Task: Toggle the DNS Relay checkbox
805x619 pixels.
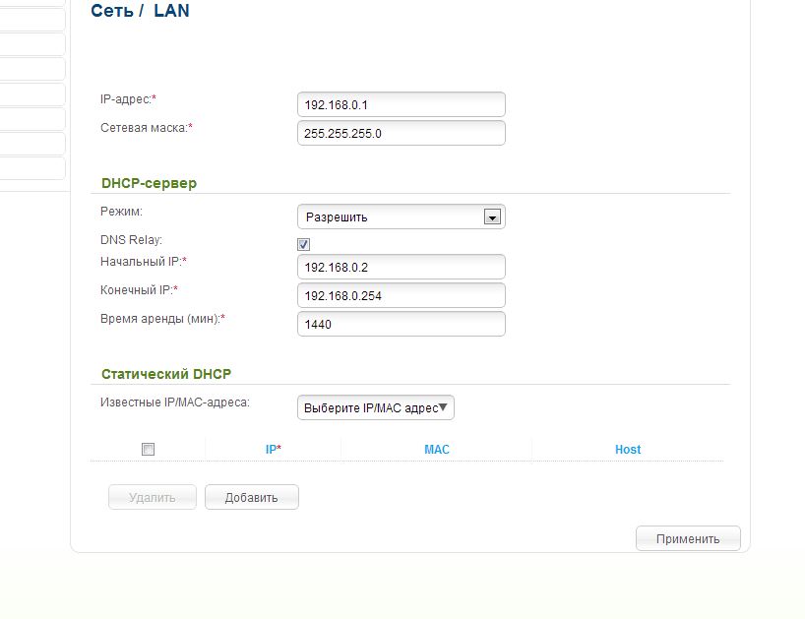Action: coord(303,244)
